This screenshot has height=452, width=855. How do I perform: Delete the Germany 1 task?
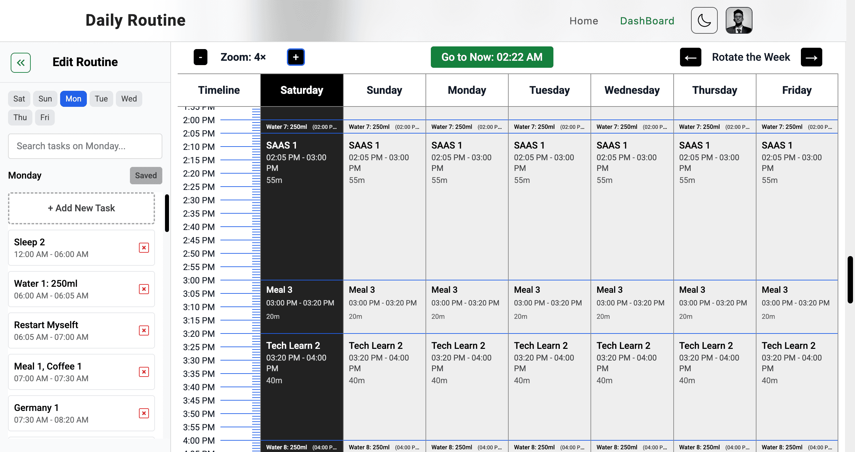(144, 413)
